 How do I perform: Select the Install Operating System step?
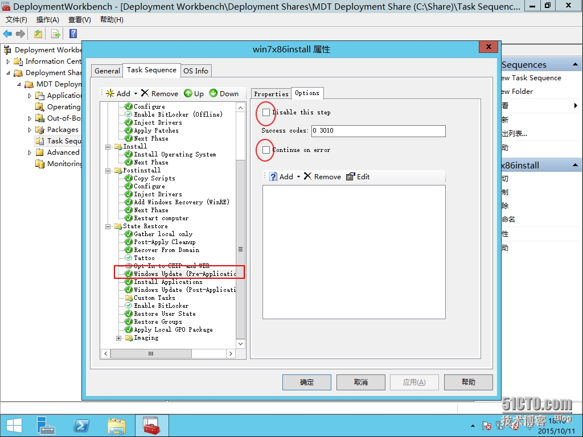175,154
